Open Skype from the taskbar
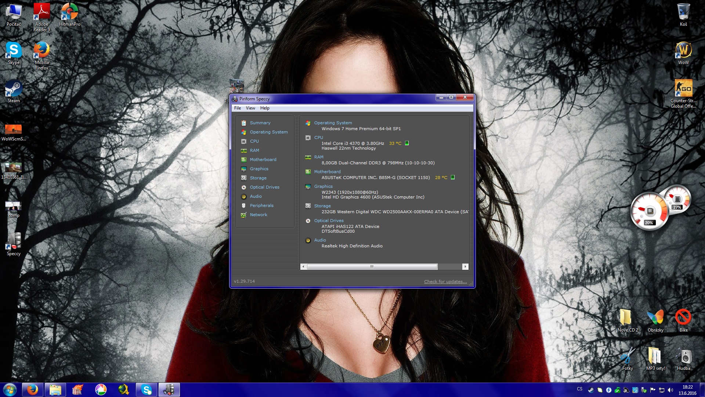The width and height of the screenshot is (705, 397). point(147,390)
